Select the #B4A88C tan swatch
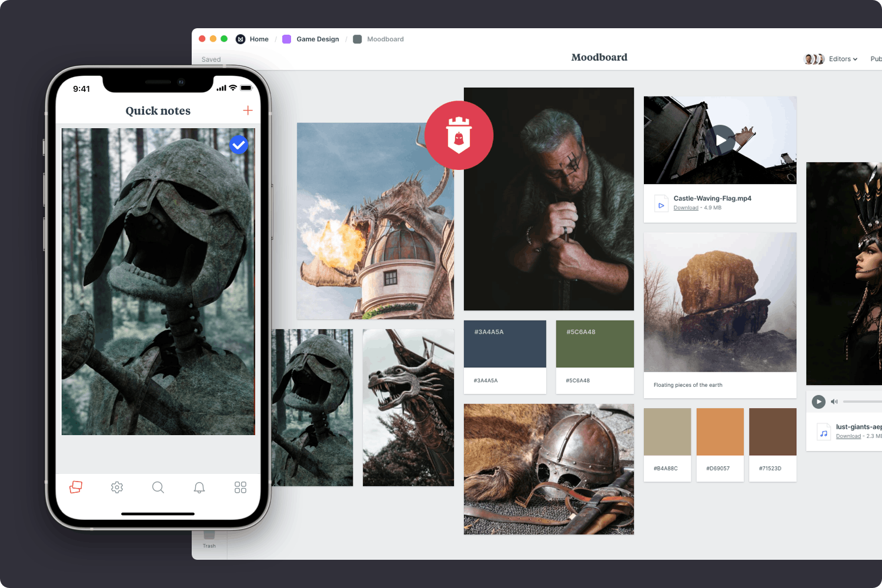 [667, 432]
